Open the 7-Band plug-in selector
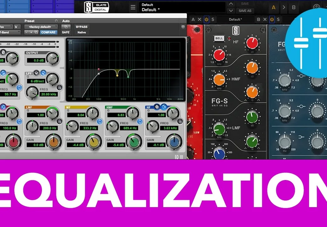Image resolution: width=327 pixels, height=227 pixels. coord(10,32)
